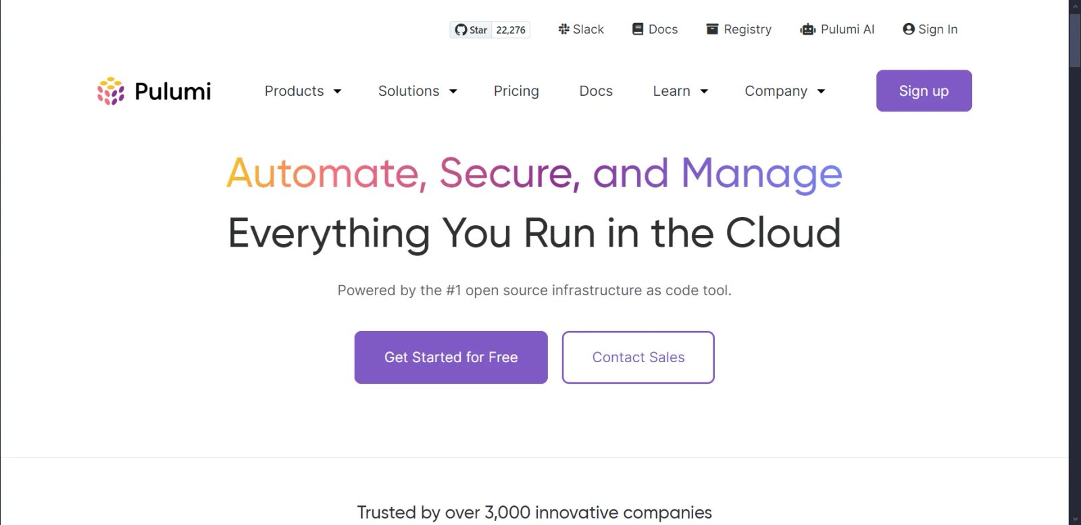
Task: Click the Docs book icon in top bar
Action: [x=638, y=29]
